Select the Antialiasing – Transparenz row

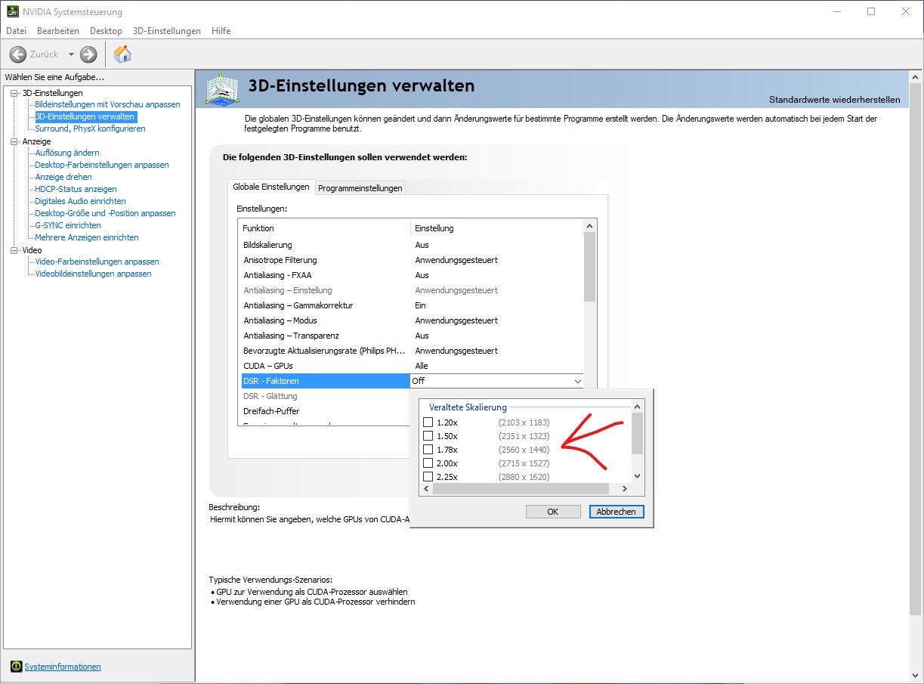coord(411,336)
